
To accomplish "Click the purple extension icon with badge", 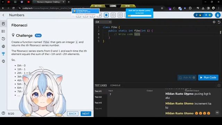I will tap(170, 8).
